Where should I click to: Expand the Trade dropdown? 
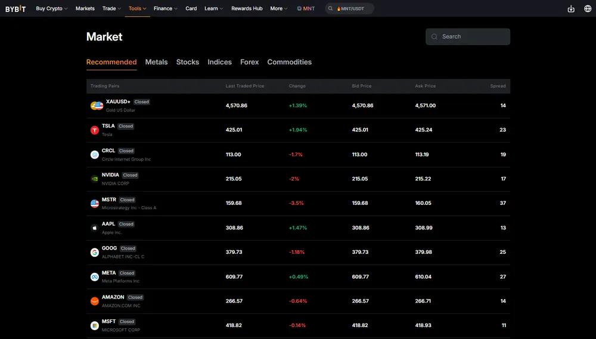(x=112, y=8)
